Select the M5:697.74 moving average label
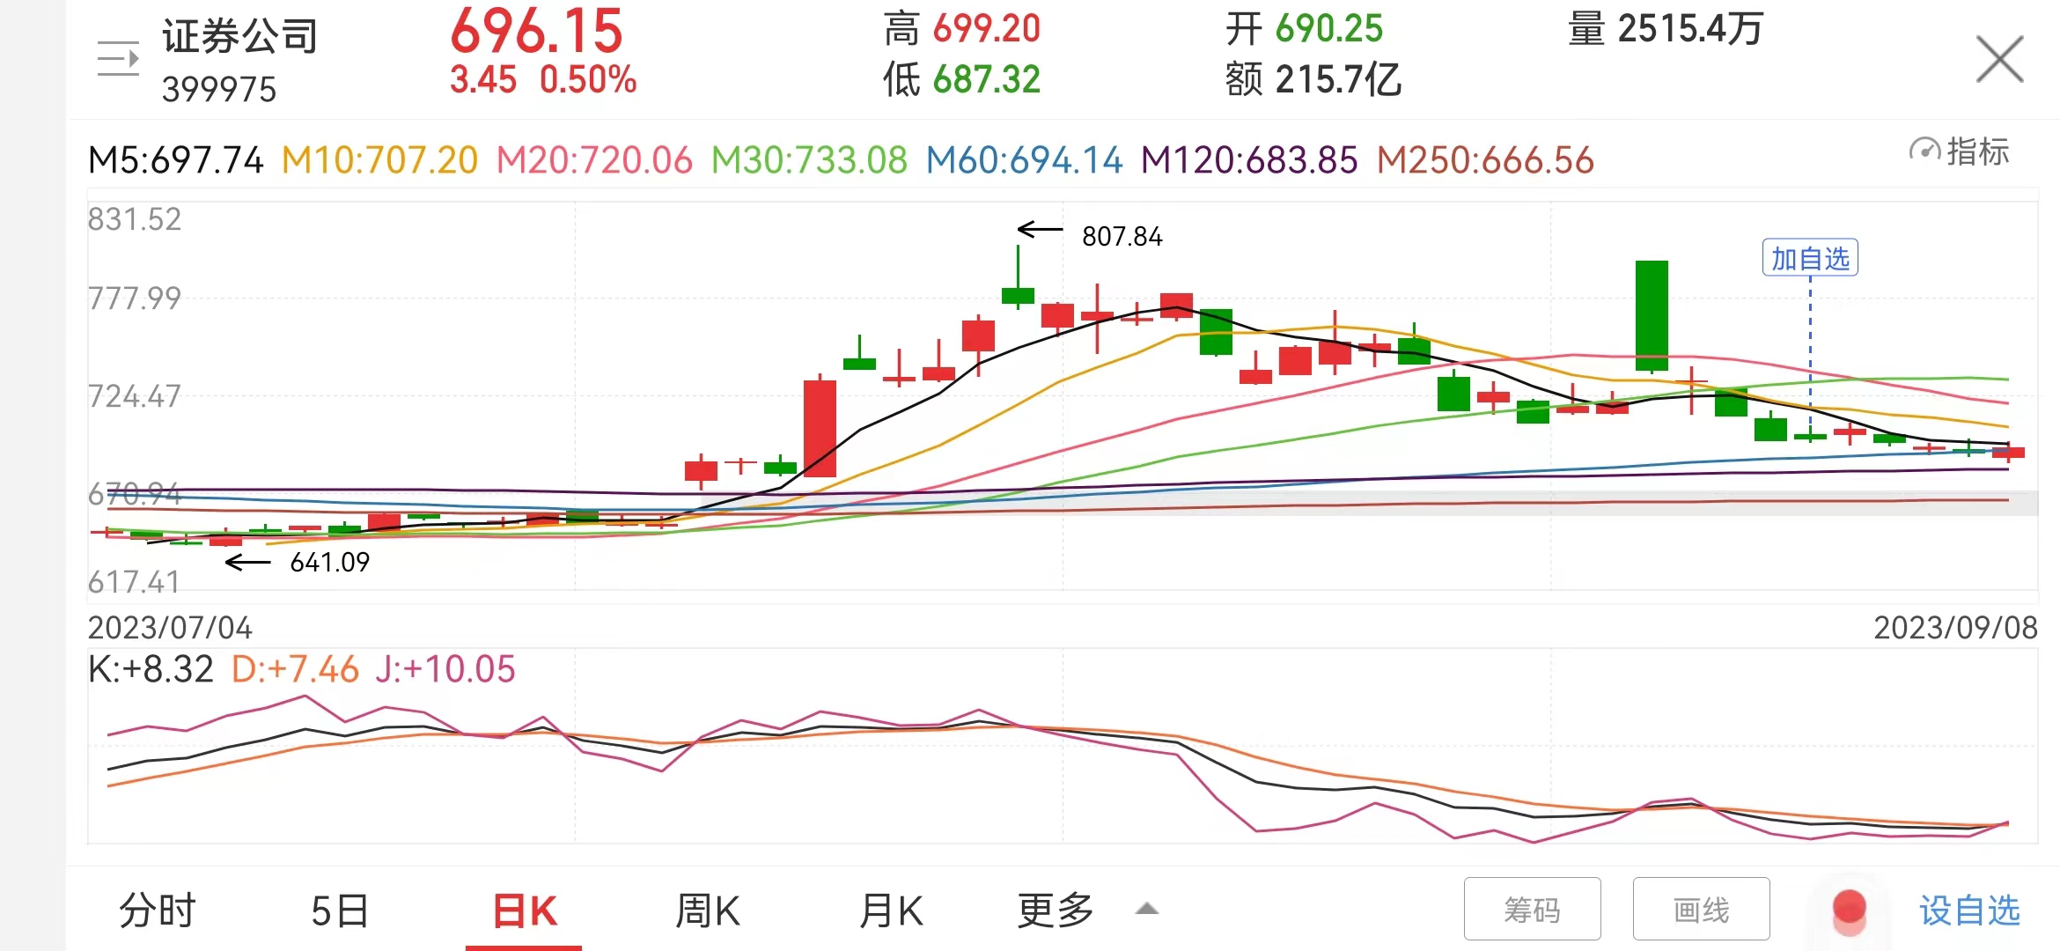 [x=175, y=160]
